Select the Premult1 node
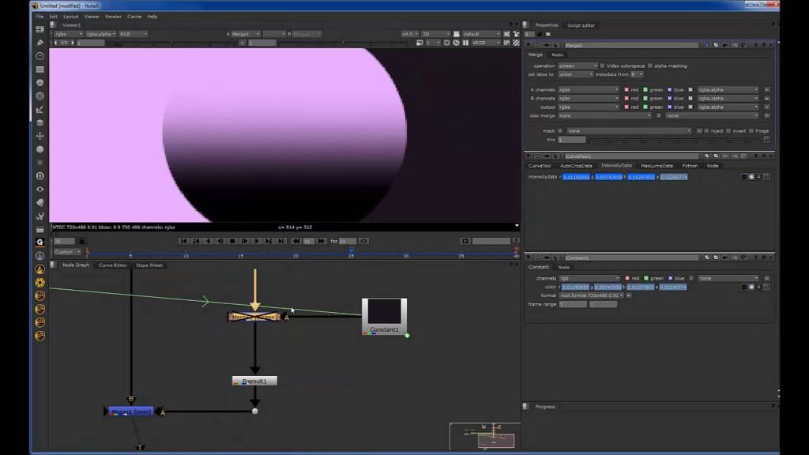Viewport: 809px width, 455px height. tap(254, 381)
